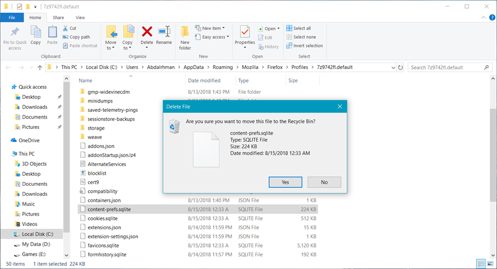Click Yes in Delete File dialog
497x269 pixels.
point(285,182)
